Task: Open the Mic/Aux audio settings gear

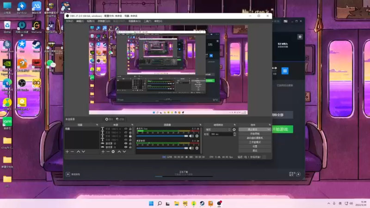Action: pyautogui.click(x=197, y=136)
